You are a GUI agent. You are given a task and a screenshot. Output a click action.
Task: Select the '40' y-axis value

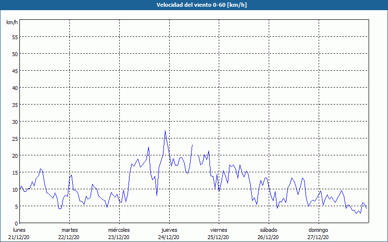(15, 88)
